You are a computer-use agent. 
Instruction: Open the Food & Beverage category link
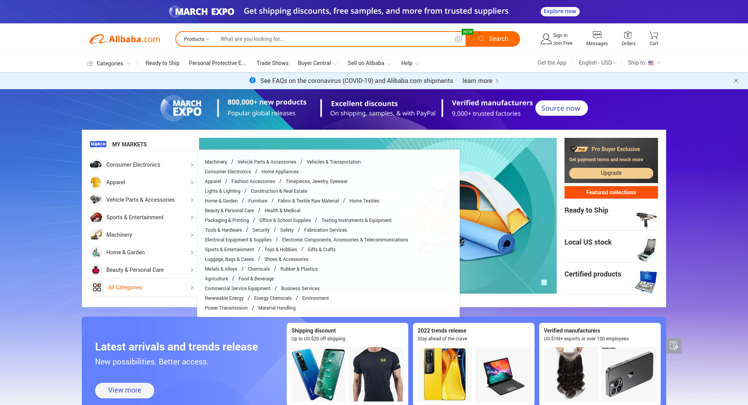(256, 279)
